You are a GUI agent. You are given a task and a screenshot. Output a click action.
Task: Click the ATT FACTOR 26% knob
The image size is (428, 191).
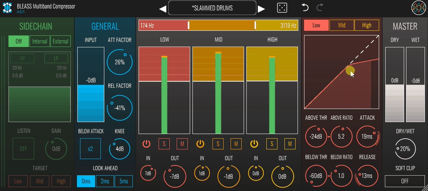tap(120, 62)
